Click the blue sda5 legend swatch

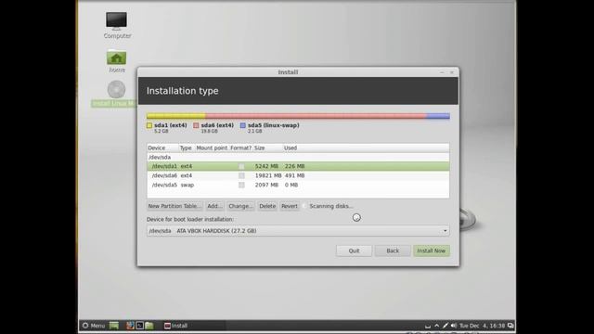243,125
